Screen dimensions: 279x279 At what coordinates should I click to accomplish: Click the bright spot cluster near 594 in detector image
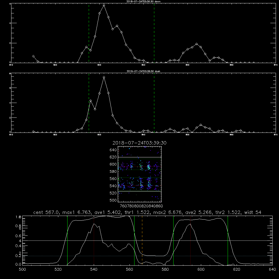[x=149, y=167]
